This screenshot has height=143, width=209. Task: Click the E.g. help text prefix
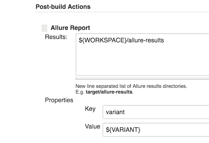(x=80, y=92)
